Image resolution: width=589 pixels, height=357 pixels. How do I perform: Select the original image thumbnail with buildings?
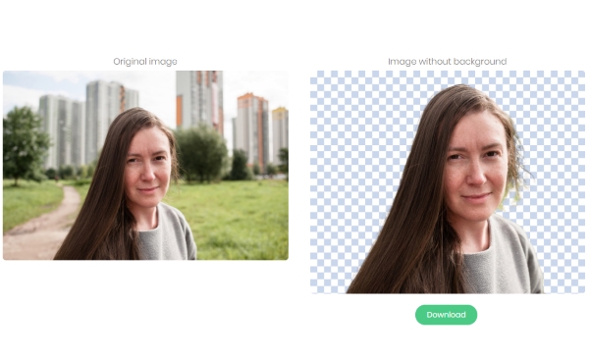[145, 165]
